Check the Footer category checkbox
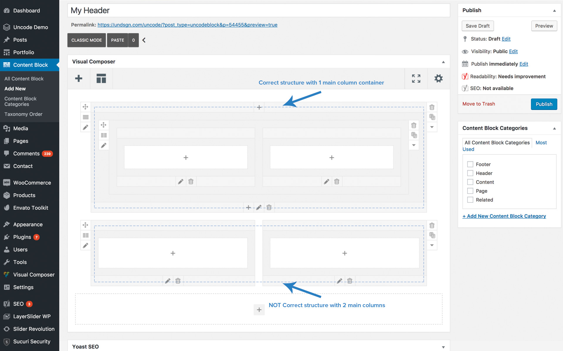Viewport: 563px width, 351px height. point(470,164)
